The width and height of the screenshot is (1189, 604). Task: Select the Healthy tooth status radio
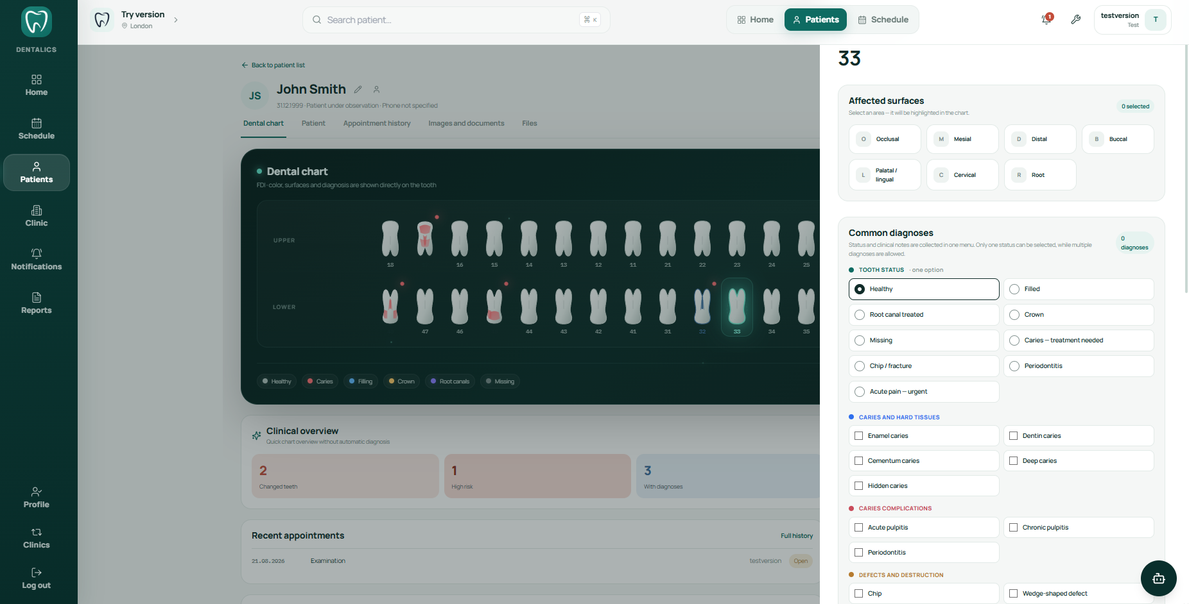[x=924, y=289]
